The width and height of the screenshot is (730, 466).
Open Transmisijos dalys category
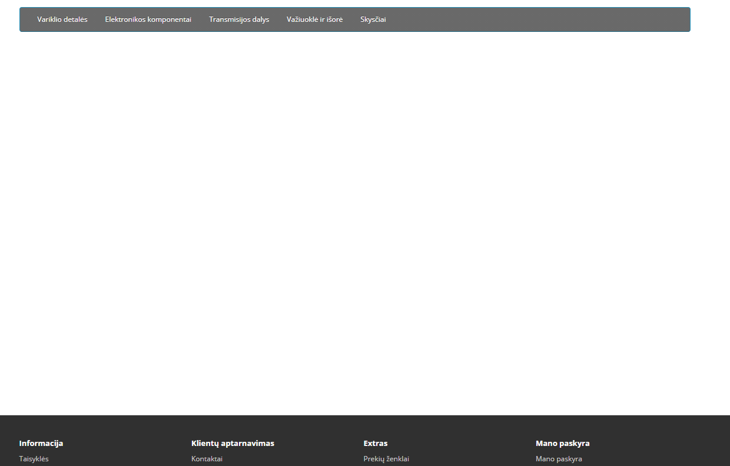pyautogui.click(x=239, y=19)
